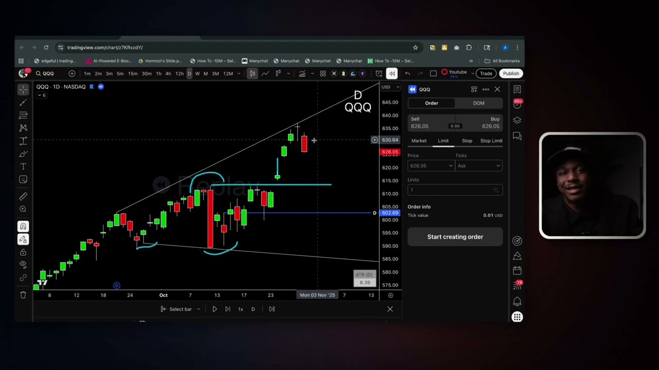Select the forecasting and measurement tool
The width and height of the screenshot is (659, 370).
[x=23, y=141]
